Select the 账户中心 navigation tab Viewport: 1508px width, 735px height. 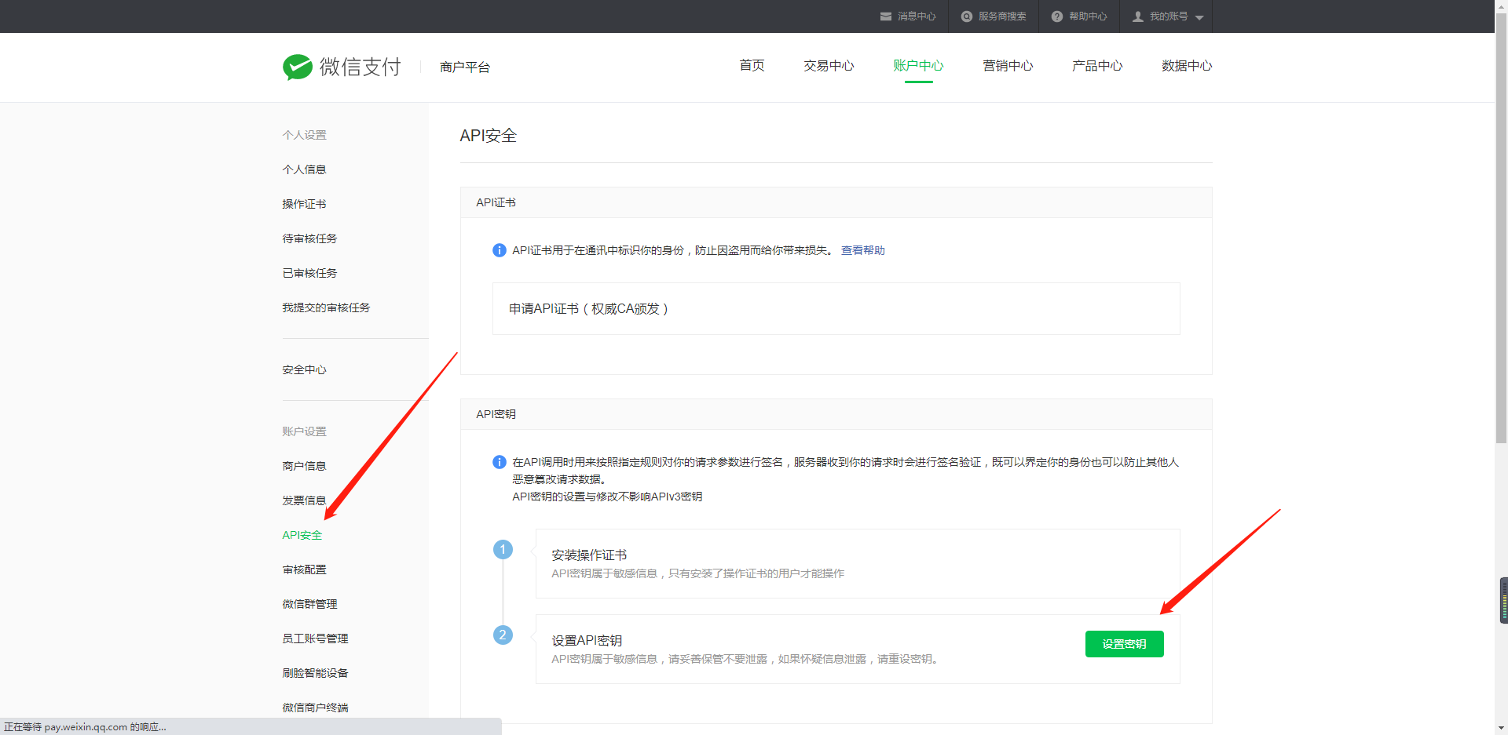pyautogui.click(x=918, y=66)
